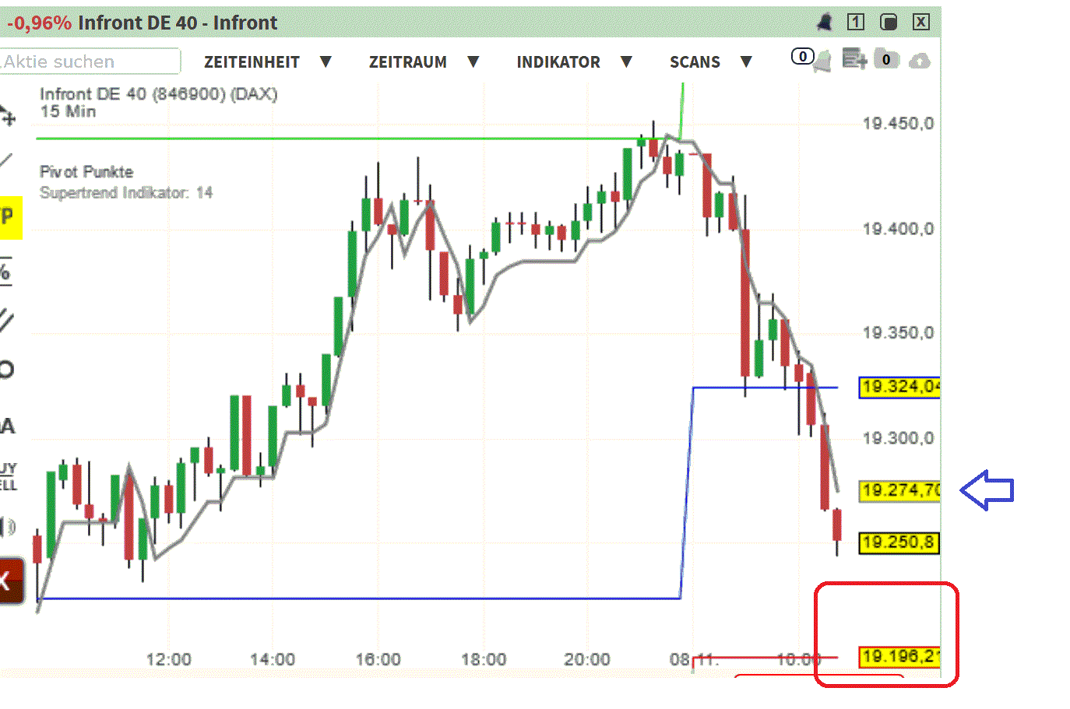Toggle the yellow P pivot tool
Screen dimensions: 1070x709
[9, 216]
